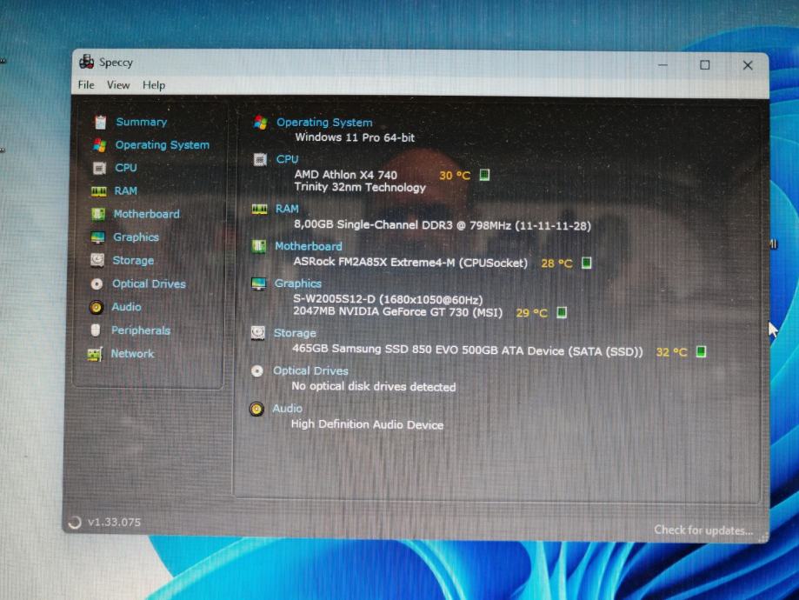Screen dimensions: 799x600
Task: Click the green GPU temperature indicator icon
Action: (x=562, y=312)
